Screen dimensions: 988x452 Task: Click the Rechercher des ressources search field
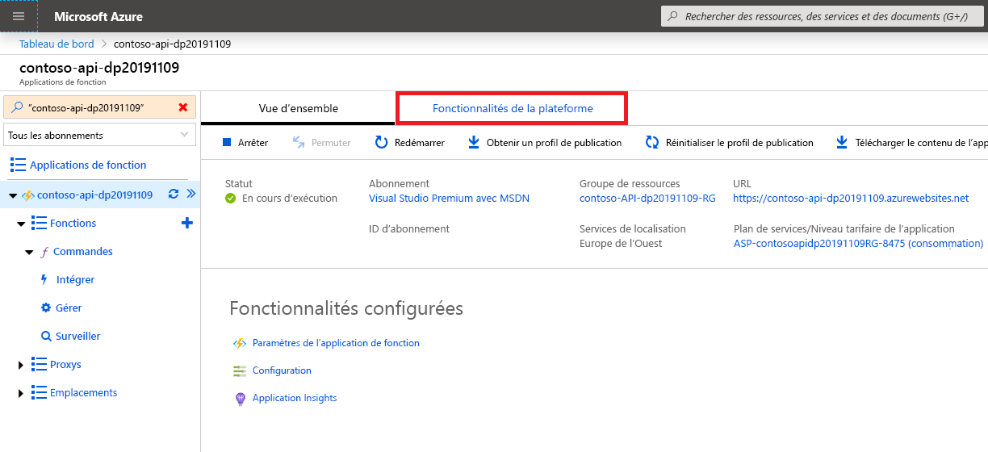tap(824, 16)
